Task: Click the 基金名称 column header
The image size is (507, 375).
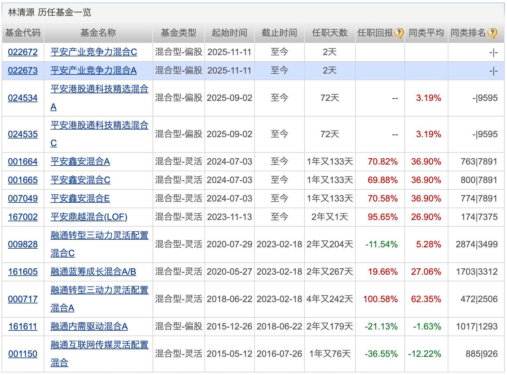Action: pos(98,33)
